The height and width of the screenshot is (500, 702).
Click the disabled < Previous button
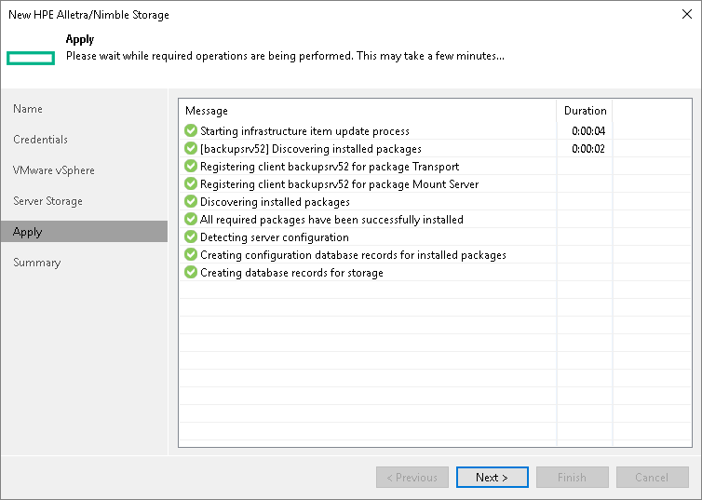412,477
